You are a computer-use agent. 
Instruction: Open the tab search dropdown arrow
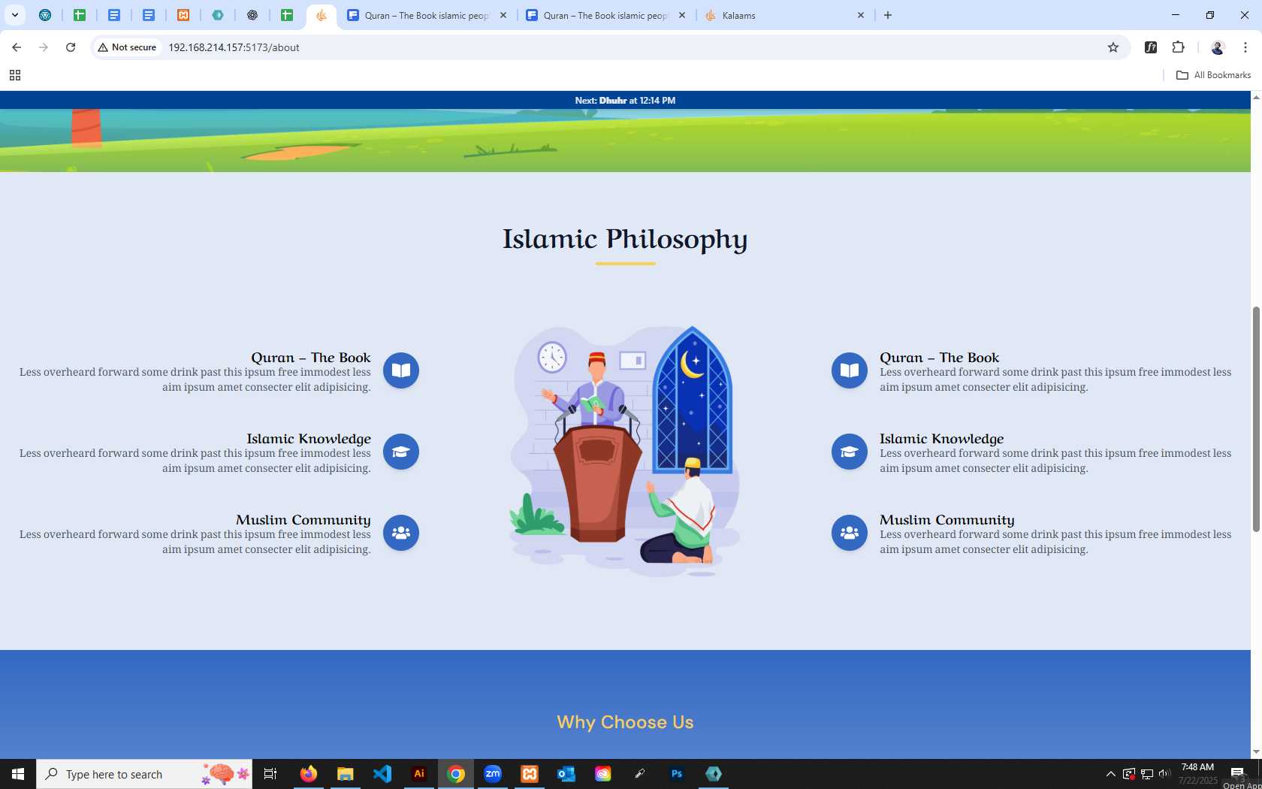pyautogui.click(x=14, y=15)
